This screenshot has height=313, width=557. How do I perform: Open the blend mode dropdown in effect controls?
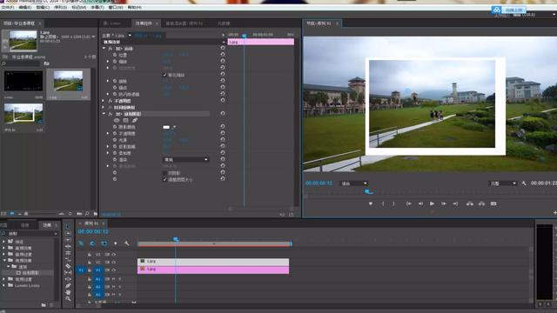[x=185, y=160]
